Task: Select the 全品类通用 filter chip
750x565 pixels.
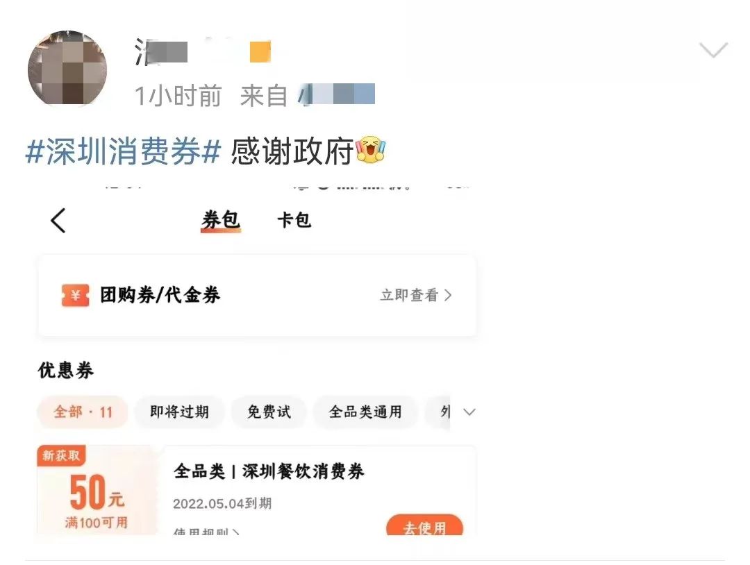Action: (x=365, y=412)
